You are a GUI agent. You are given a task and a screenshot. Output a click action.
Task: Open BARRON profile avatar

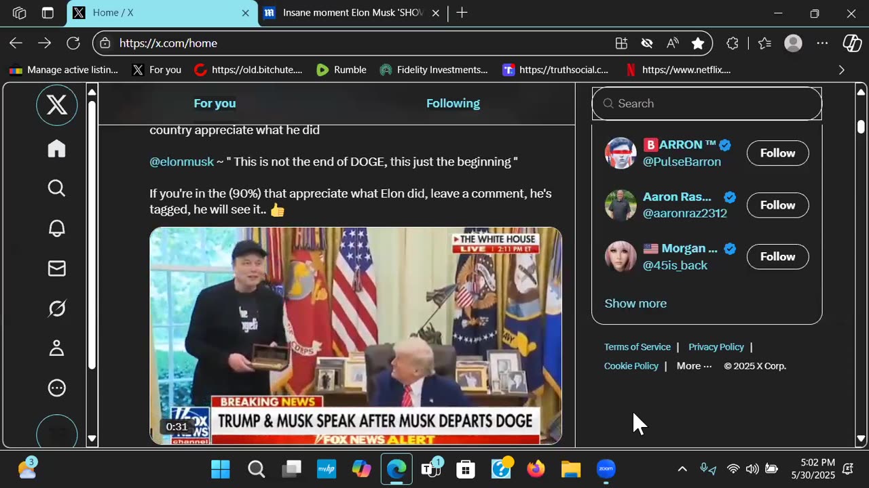(x=621, y=153)
